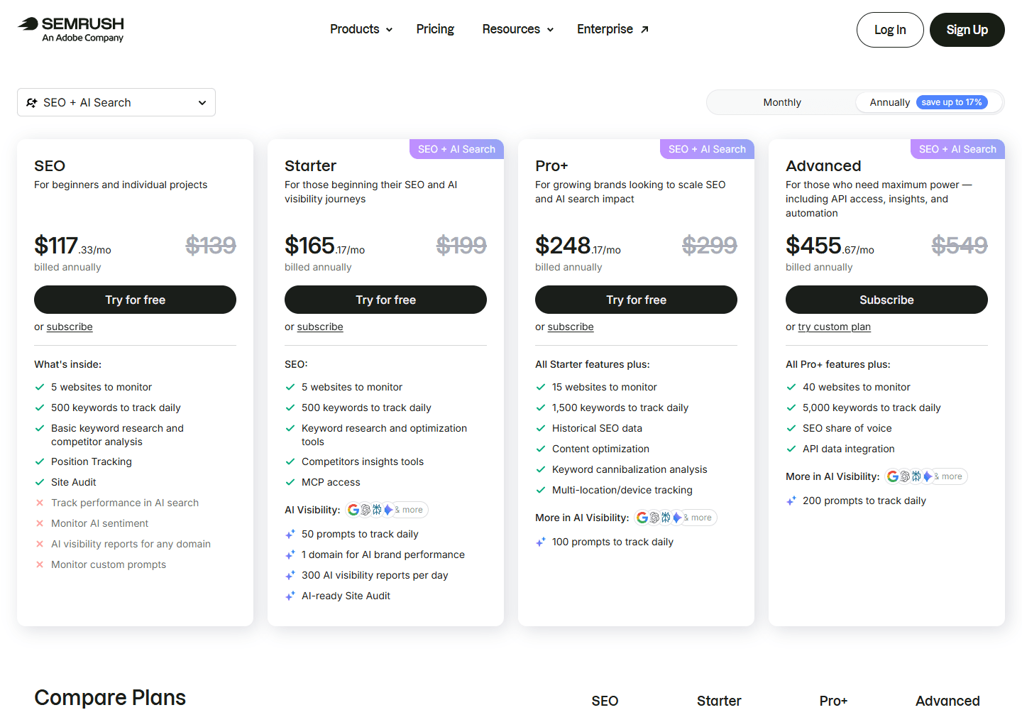1022x710 pixels.
Task: Select the Starter column in Compare Plans
Action: pyautogui.click(x=719, y=701)
